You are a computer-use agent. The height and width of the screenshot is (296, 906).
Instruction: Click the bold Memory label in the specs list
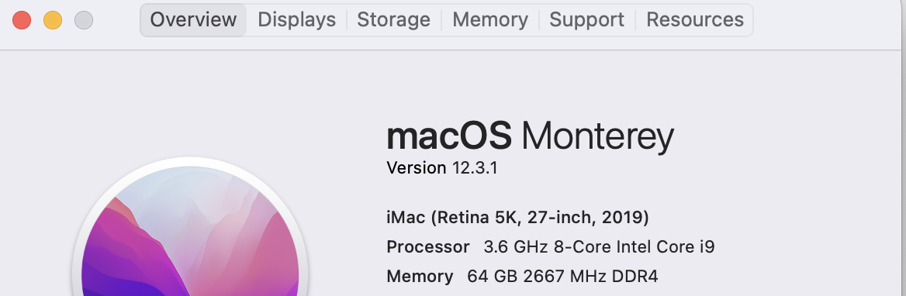420,277
